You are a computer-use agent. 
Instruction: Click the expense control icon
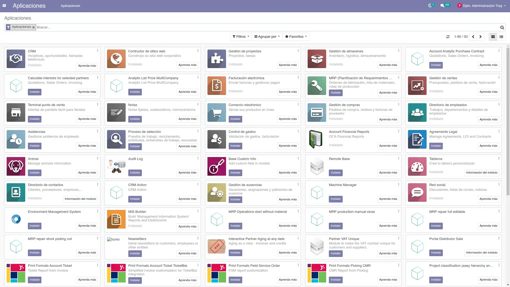coord(217,139)
